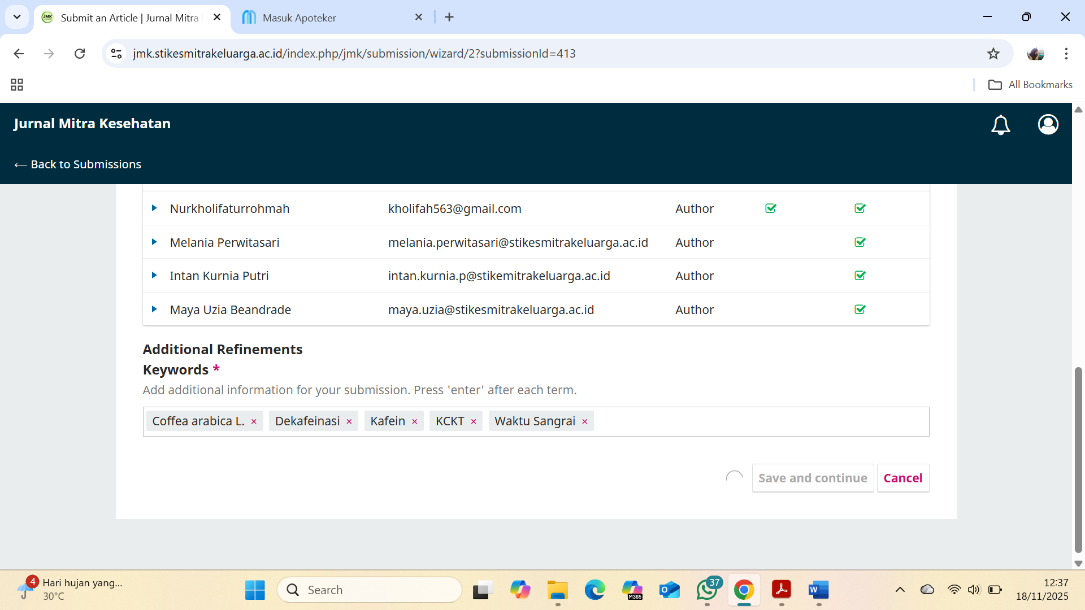Open the tab search dropdown arrow
Viewport: 1085px width, 610px height.
17,17
